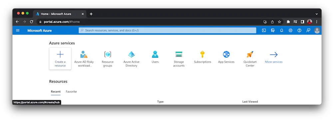The width and height of the screenshot is (334, 121).
Task: Open Resource groups service
Action: tap(108, 59)
